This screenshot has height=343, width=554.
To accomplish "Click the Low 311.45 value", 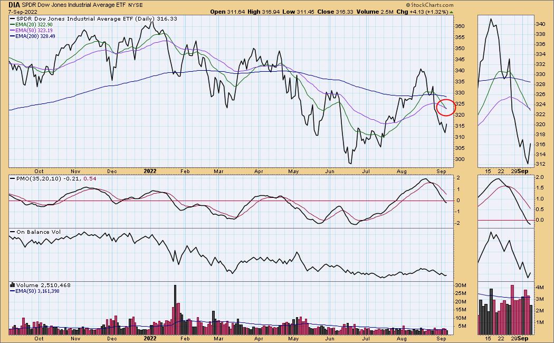I will point(299,12).
